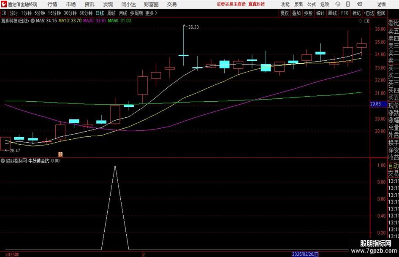
Task: Switch to the 30分钟 period tab
Action: click(70, 13)
